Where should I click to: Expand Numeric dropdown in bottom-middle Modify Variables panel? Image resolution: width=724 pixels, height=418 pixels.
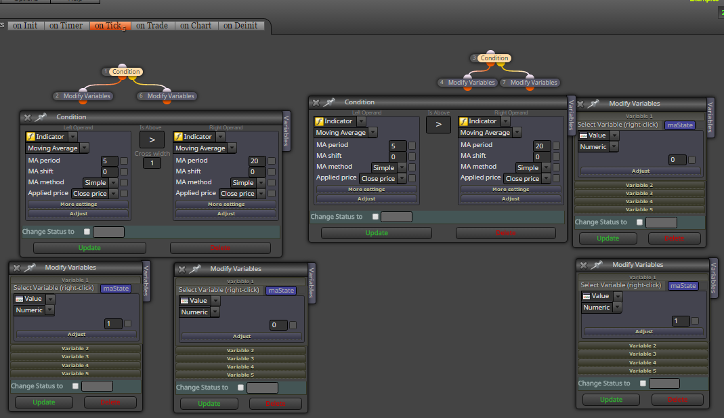click(x=215, y=312)
